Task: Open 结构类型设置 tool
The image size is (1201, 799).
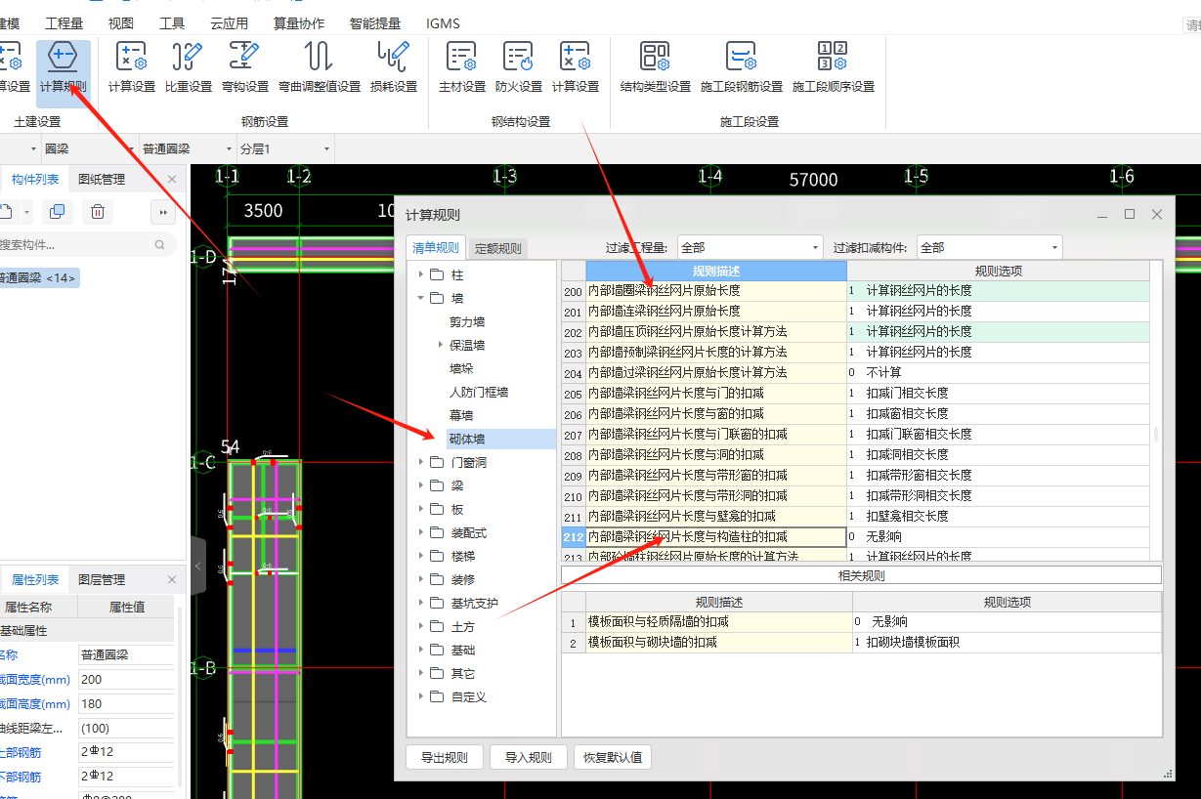Action: tap(656, 68)
